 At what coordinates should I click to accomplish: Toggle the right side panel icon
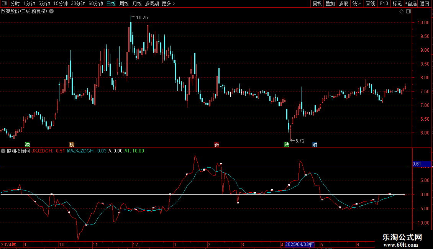tap(408, 11)
